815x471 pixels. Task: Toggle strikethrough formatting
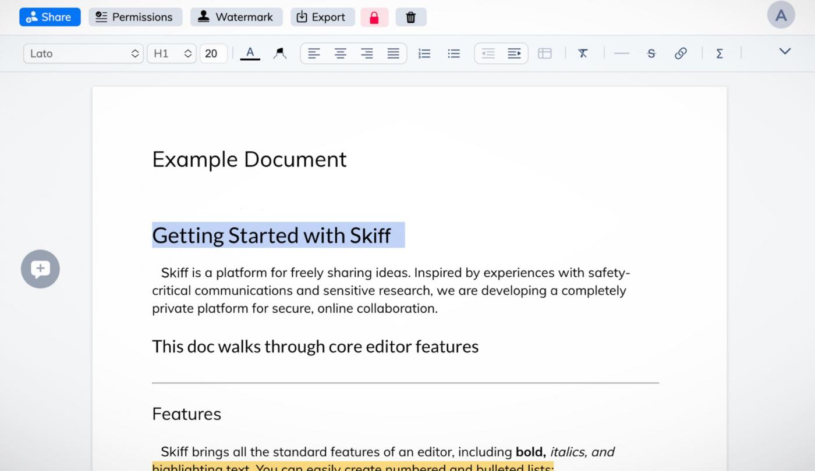tap(651, 53)
